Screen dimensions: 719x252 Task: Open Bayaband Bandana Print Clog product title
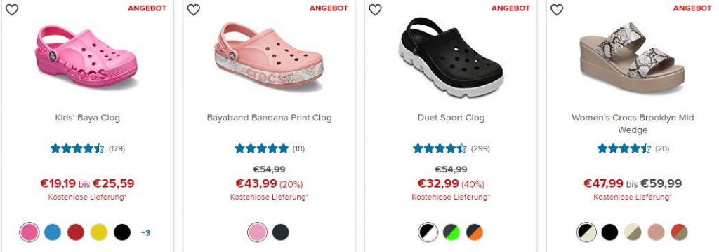click(x=269, y=118)
